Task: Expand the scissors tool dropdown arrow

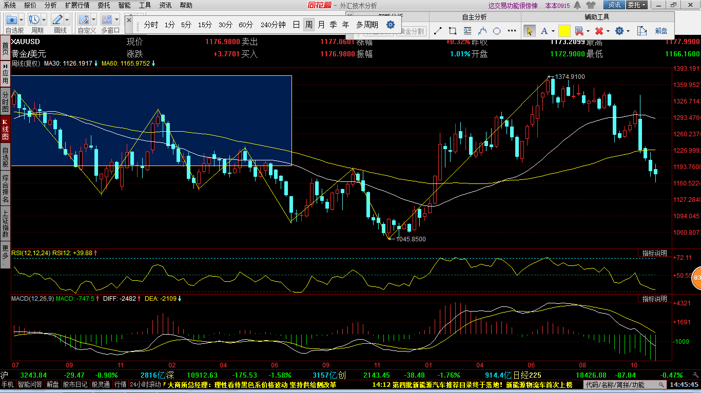Action: pos(588,31)
